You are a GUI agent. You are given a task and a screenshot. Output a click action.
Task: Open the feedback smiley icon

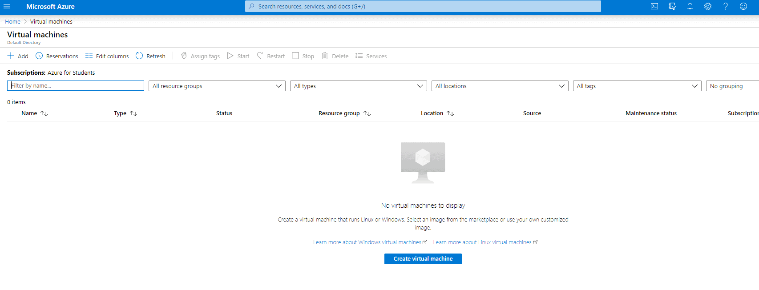(x=743, y=6)
